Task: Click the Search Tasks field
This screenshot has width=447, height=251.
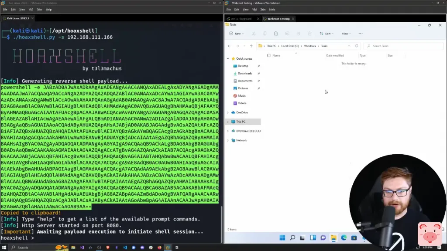Action: [x=404, y=46]
